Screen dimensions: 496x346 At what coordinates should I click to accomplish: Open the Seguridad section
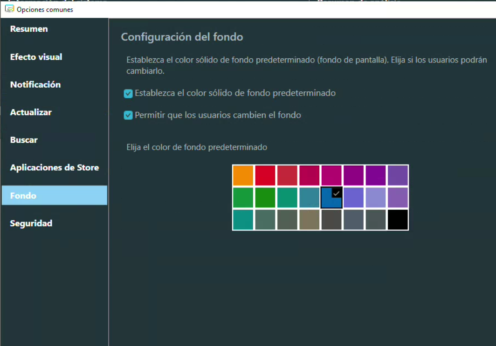click(31, 223)
